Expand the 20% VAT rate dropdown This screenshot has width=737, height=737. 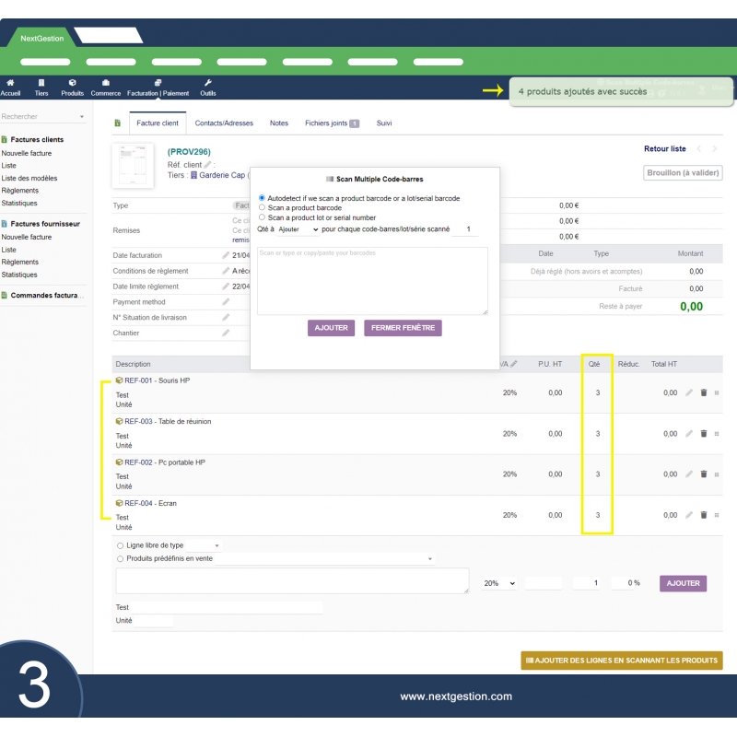499,583
